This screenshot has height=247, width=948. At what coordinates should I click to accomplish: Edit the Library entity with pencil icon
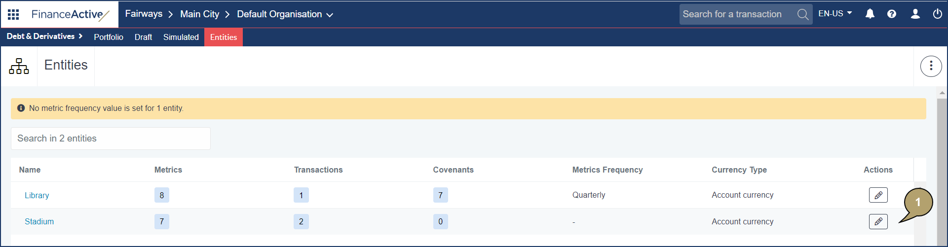tap(878, 195)
